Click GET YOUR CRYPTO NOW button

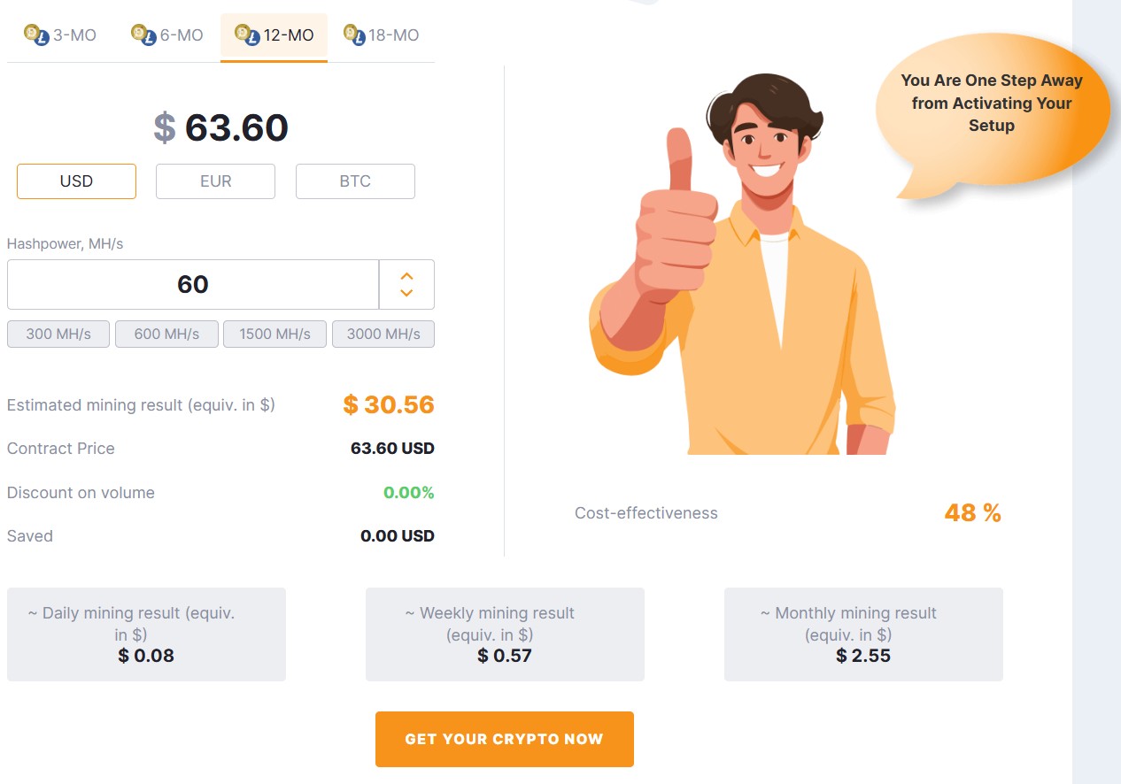coord(505,739)
